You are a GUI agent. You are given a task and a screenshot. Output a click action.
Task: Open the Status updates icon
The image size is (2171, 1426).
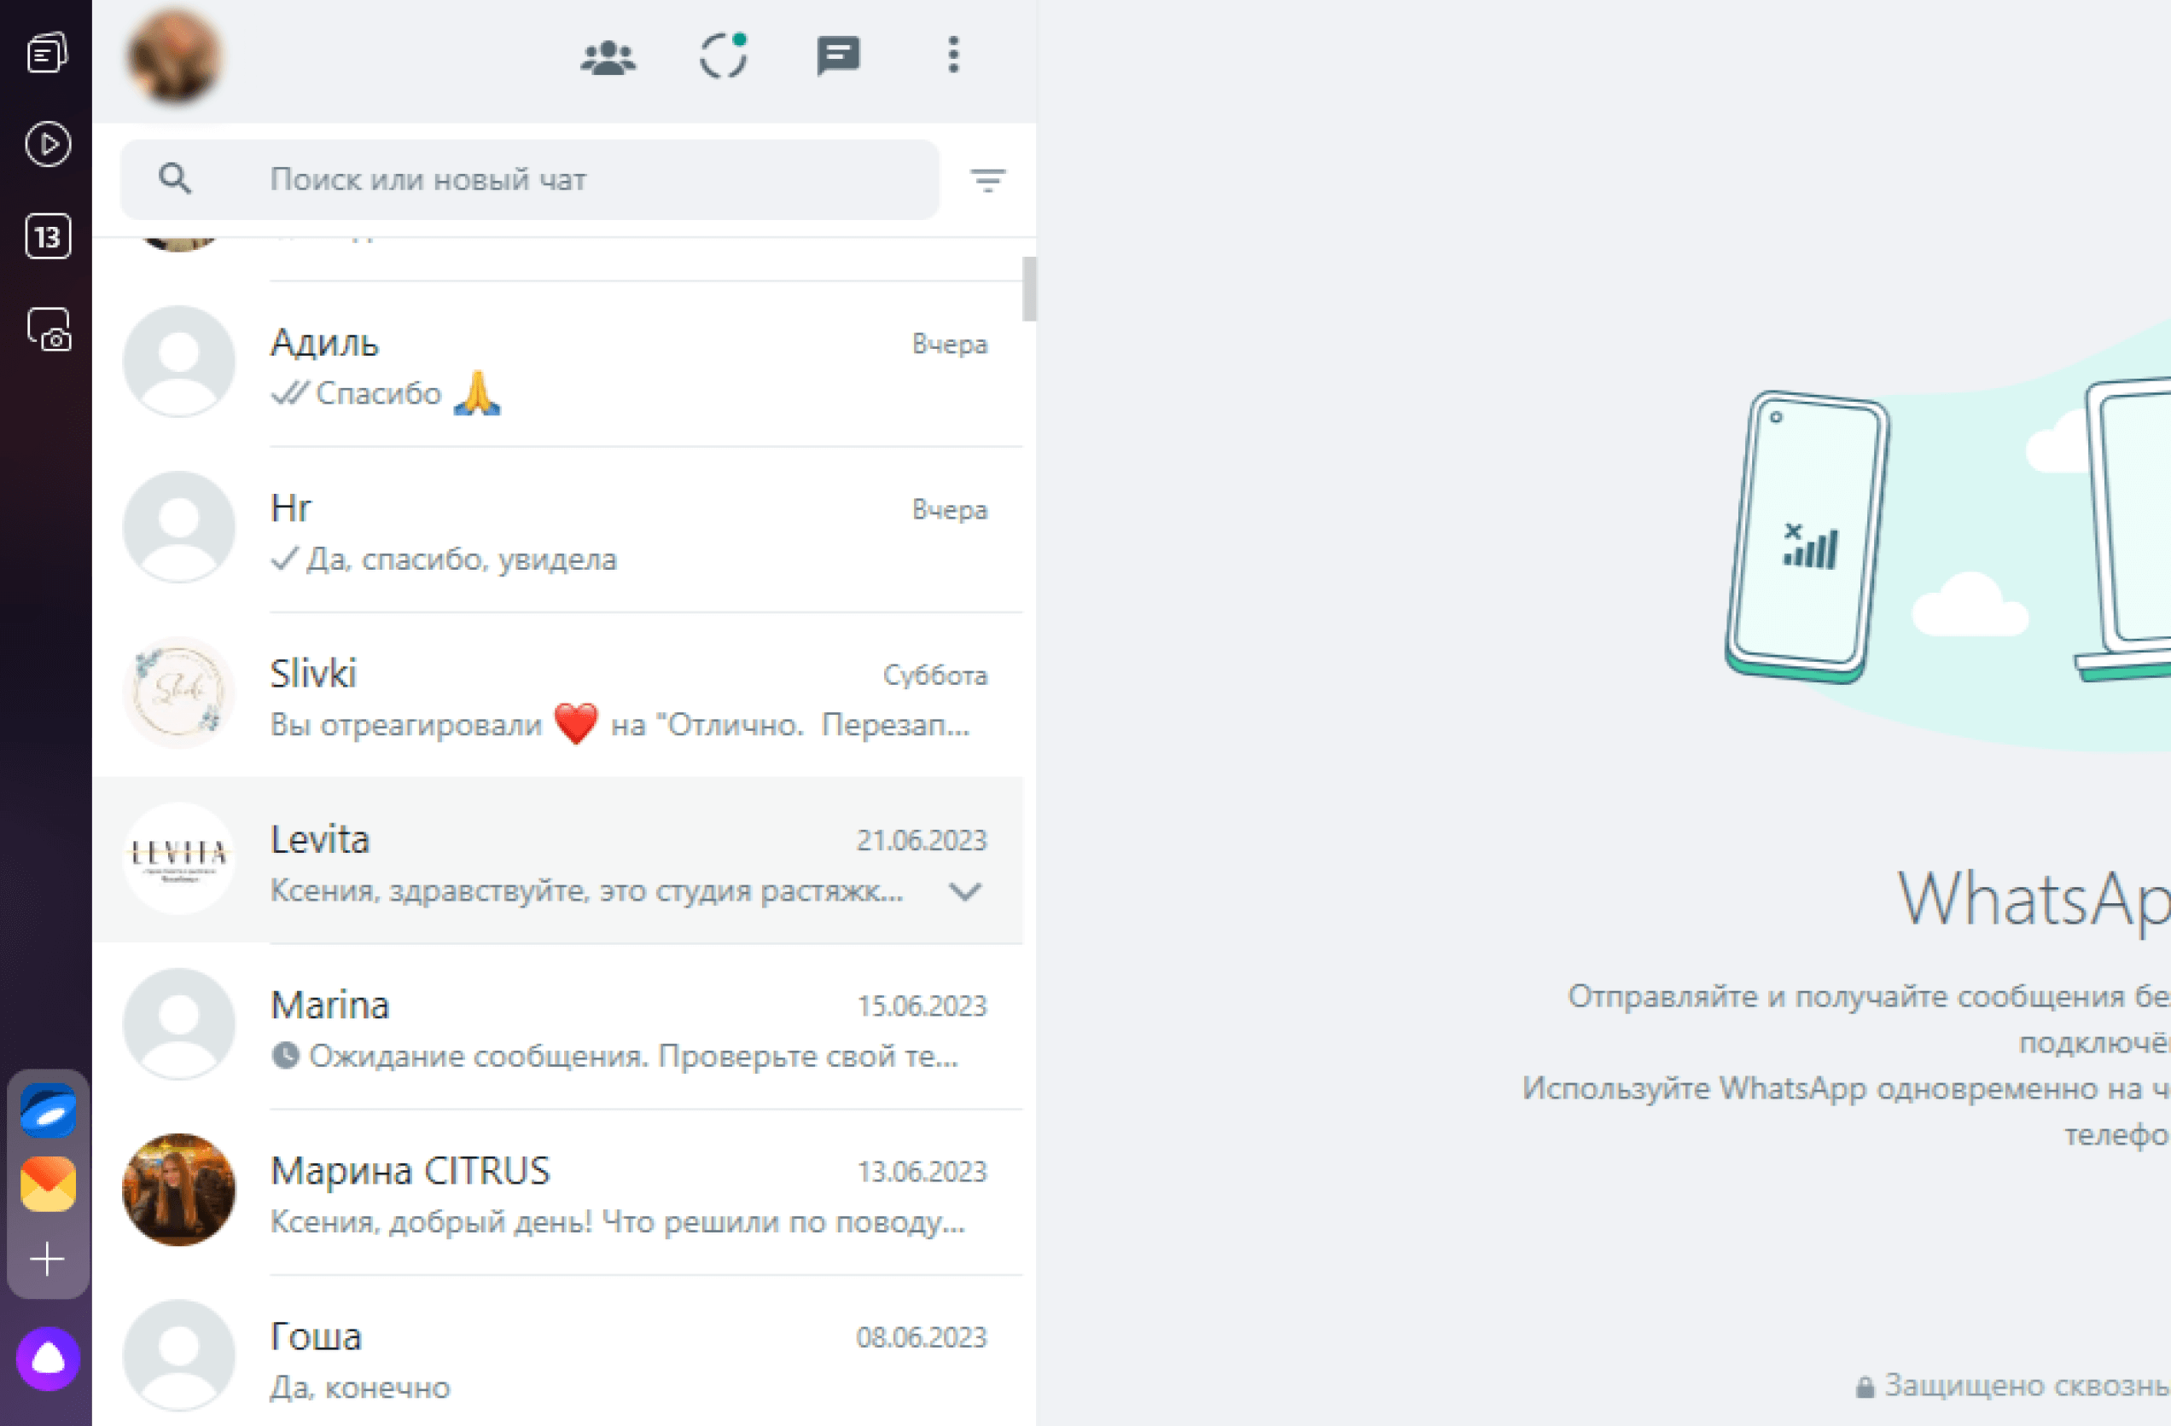point(724,56)
